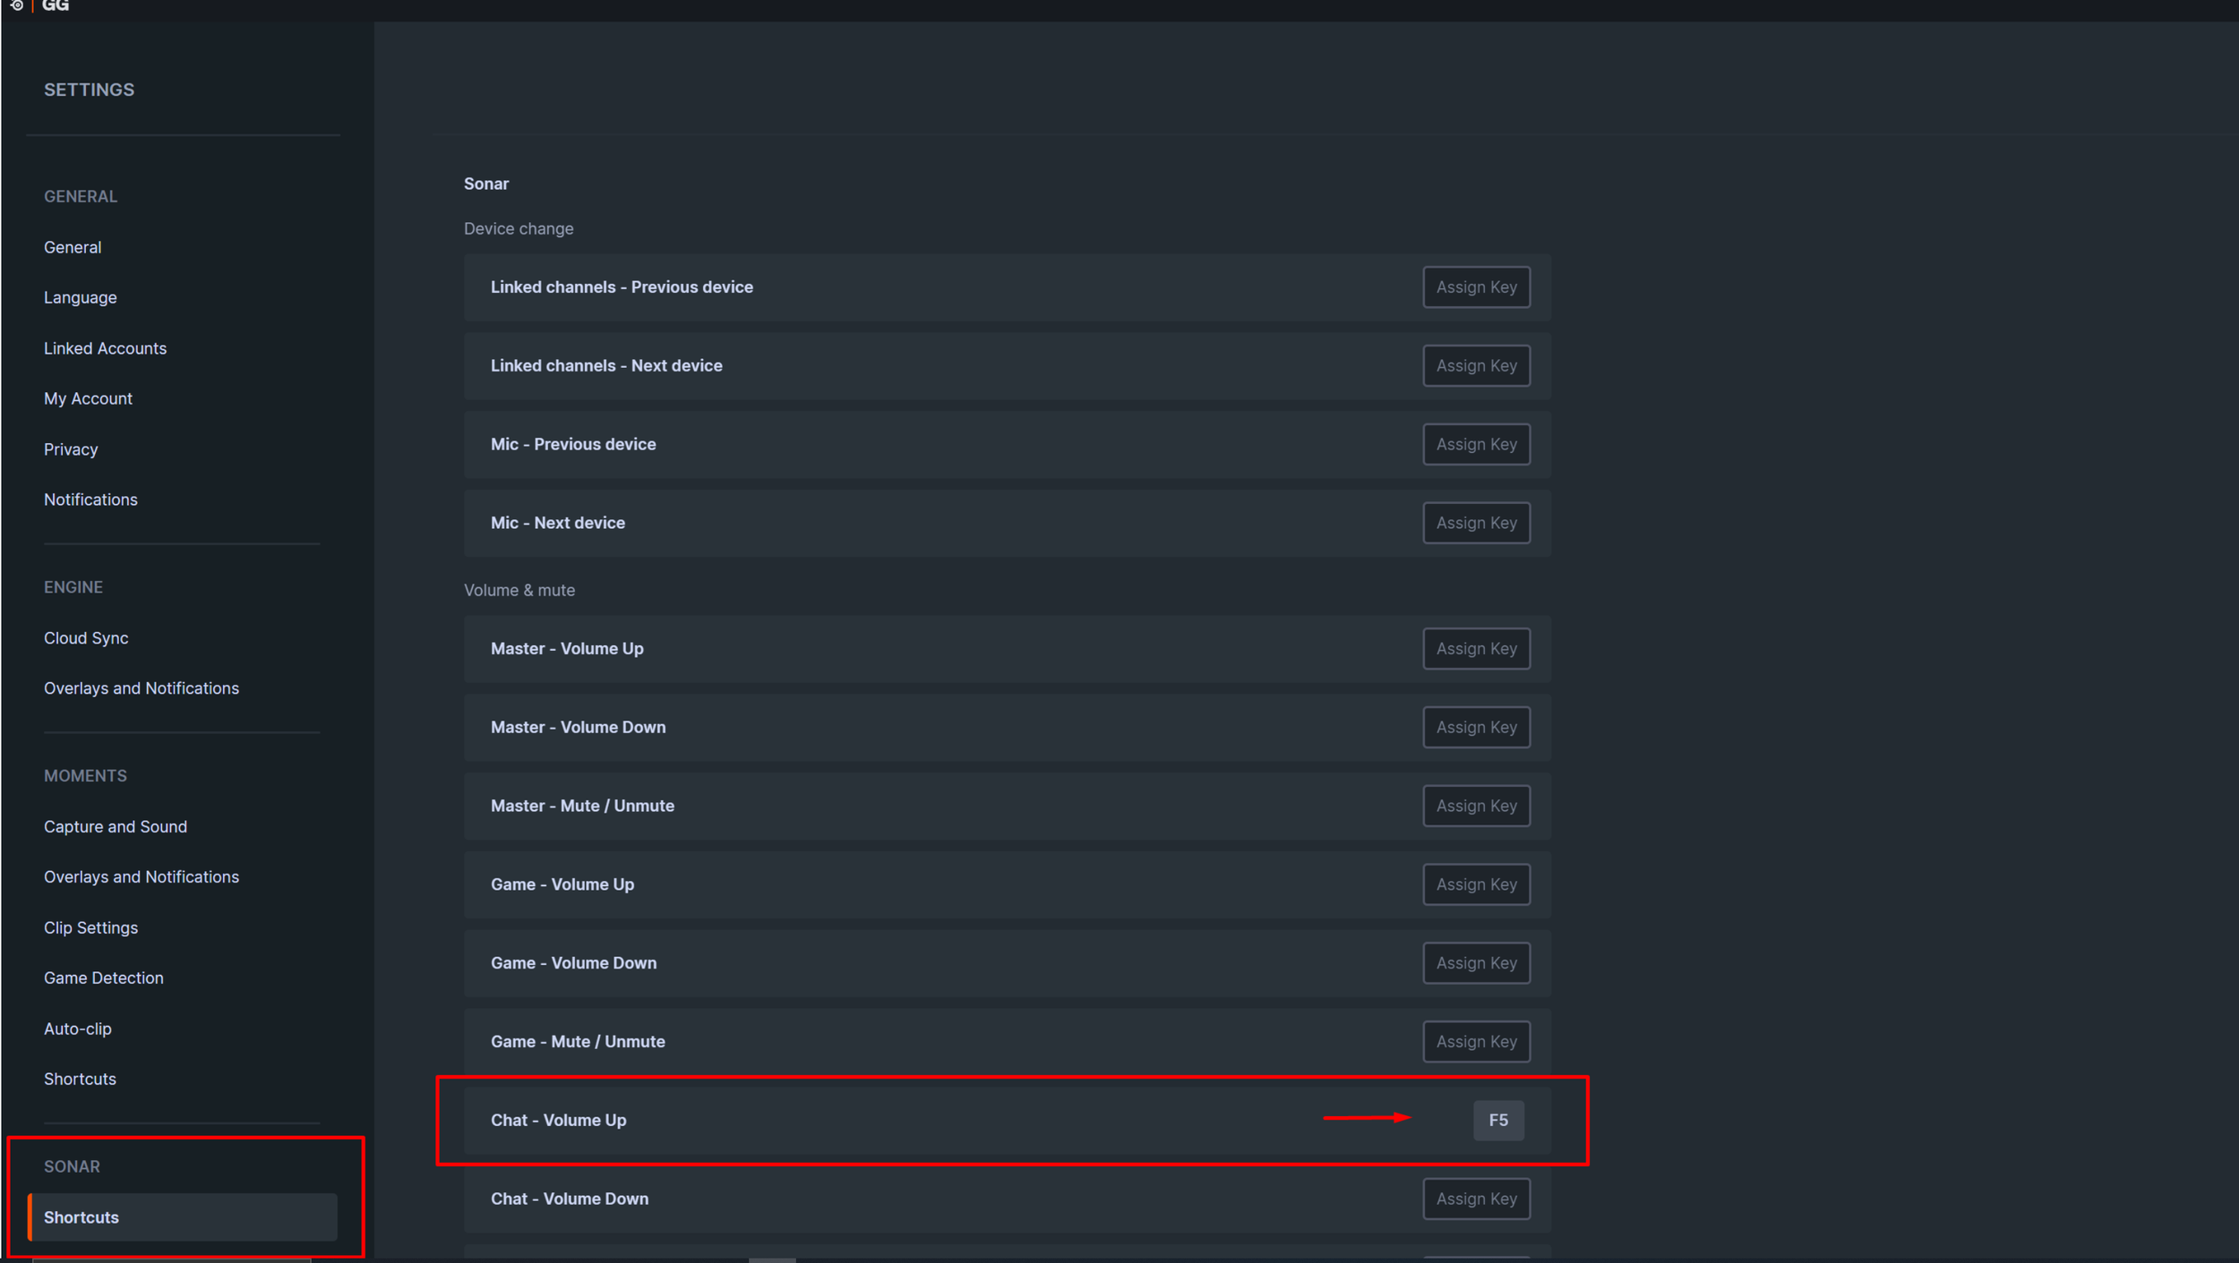Assign key for Game - Volume Down
Viewport: 2239px width, 1263px height.
coord(1476,963)
